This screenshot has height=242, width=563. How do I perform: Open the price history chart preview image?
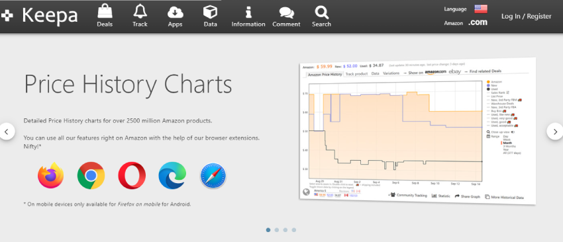tap(417, 131)
